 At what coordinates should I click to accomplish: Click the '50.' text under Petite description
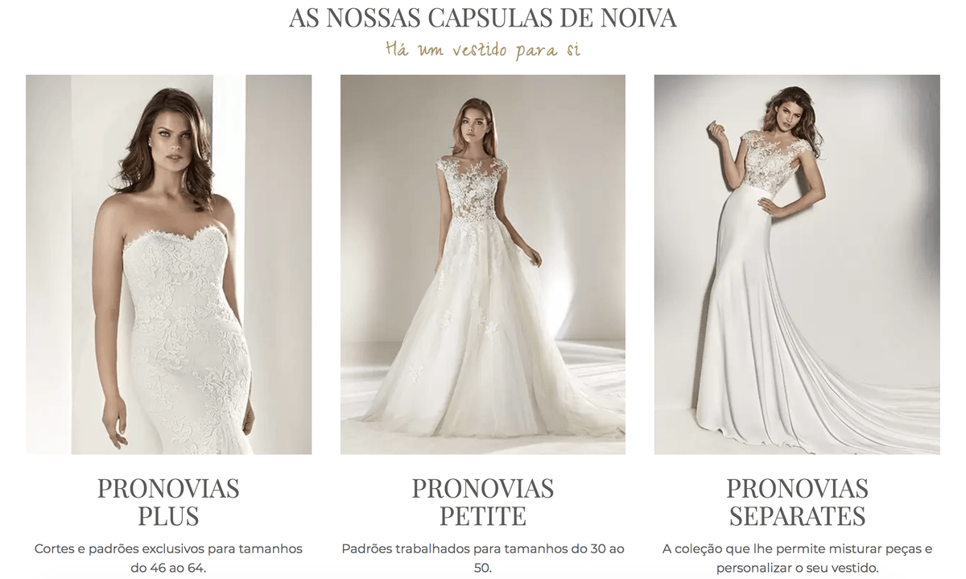(483, 569)
